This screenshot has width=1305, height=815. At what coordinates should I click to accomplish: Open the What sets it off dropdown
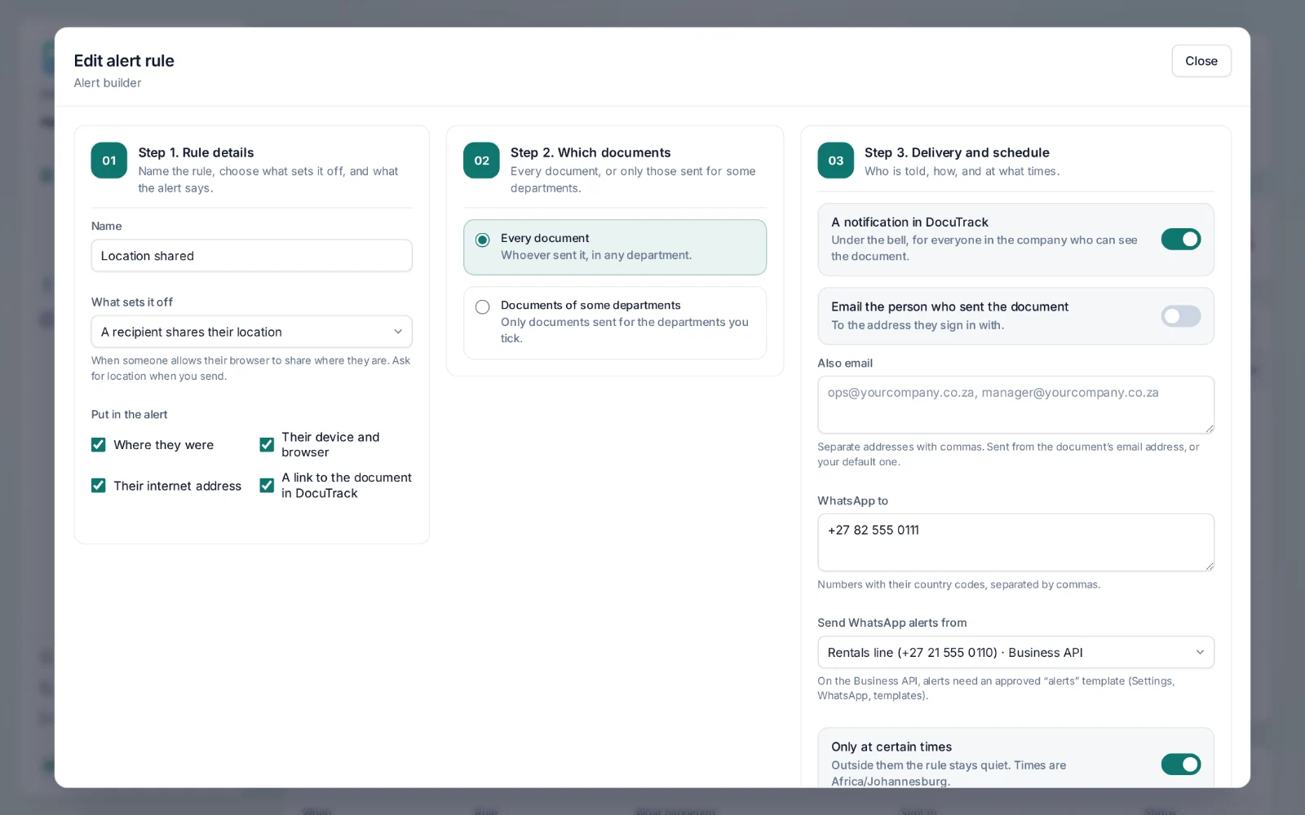pyautogui.click(x=251, y=332)
